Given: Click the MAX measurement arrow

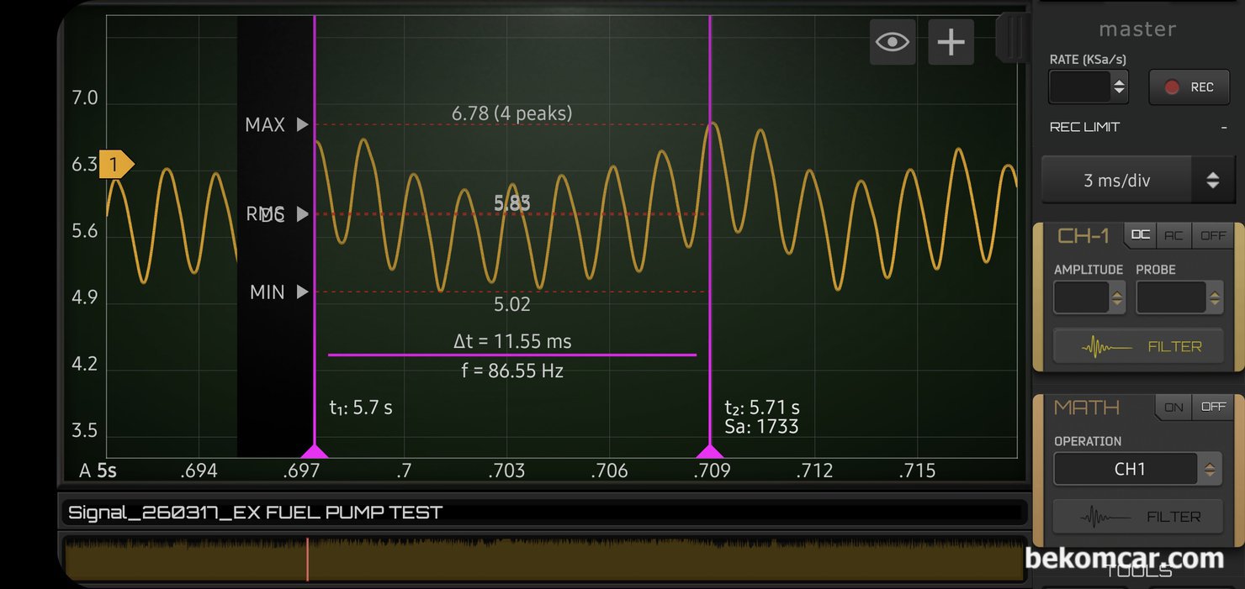Looking at the screenshot, I should 303,125.
